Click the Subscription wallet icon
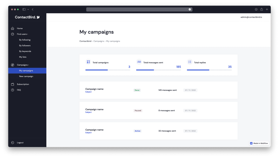 (x=12, y=84)
